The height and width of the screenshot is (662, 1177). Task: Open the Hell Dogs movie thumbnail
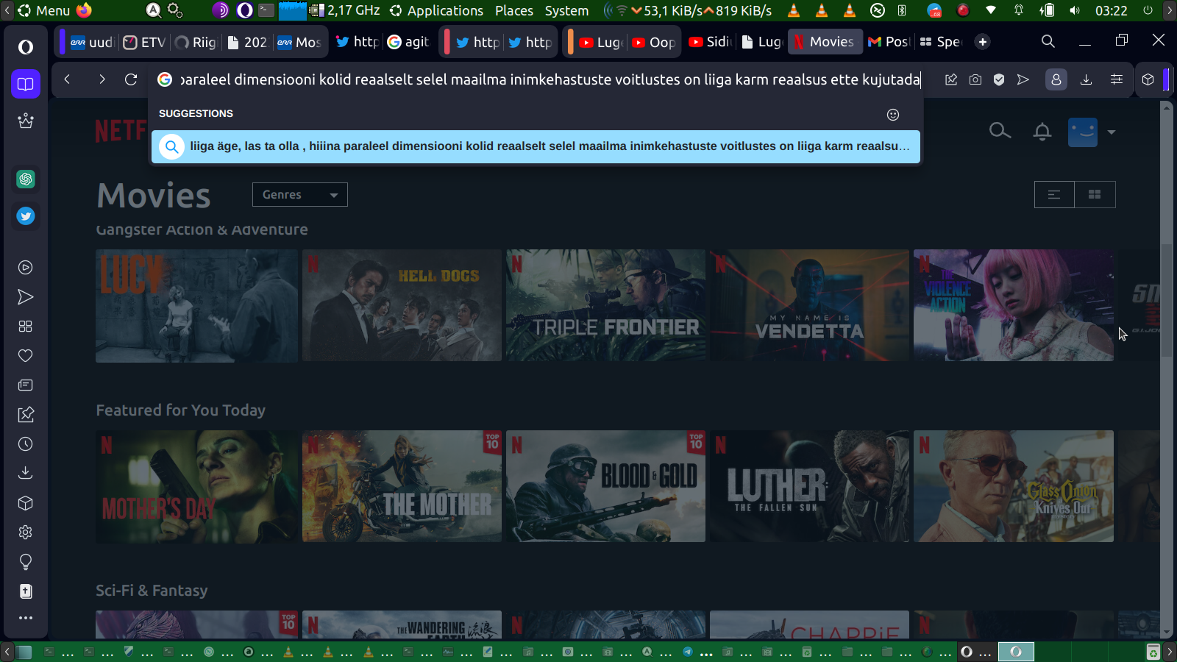point(402,305)
